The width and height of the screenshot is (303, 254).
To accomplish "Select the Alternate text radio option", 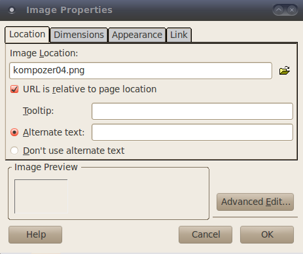I will [14, 132].
